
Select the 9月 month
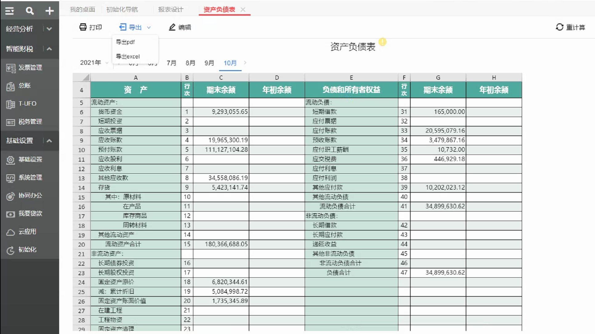(x=209, y=63)
